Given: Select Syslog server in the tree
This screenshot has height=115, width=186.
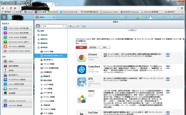Looking at the screenshot, I should click(47, 101).
